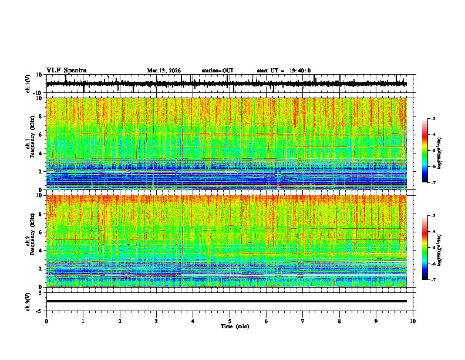Click the "8" kHz tick of ch.1 spectrogram
The image size is (465, 360).
coord(41,116)
